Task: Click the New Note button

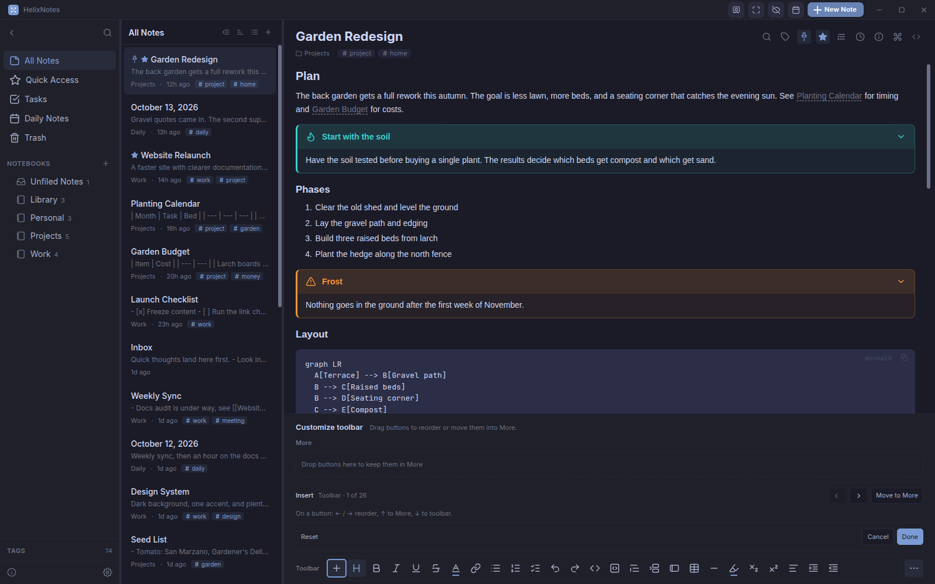Action: pos(835,10)
